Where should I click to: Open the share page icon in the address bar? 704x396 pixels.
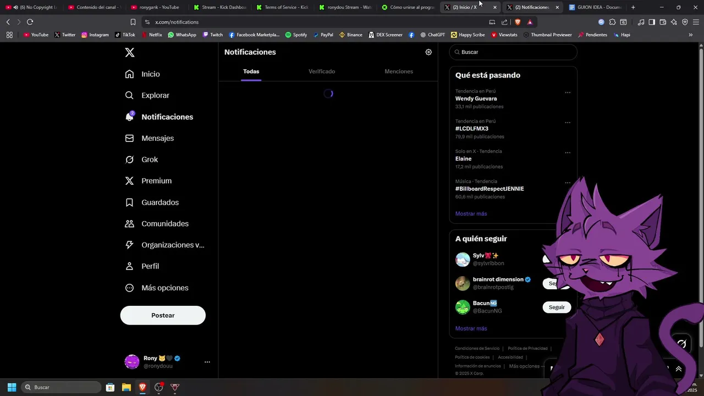pyautogui.click(x=504, y=22)
